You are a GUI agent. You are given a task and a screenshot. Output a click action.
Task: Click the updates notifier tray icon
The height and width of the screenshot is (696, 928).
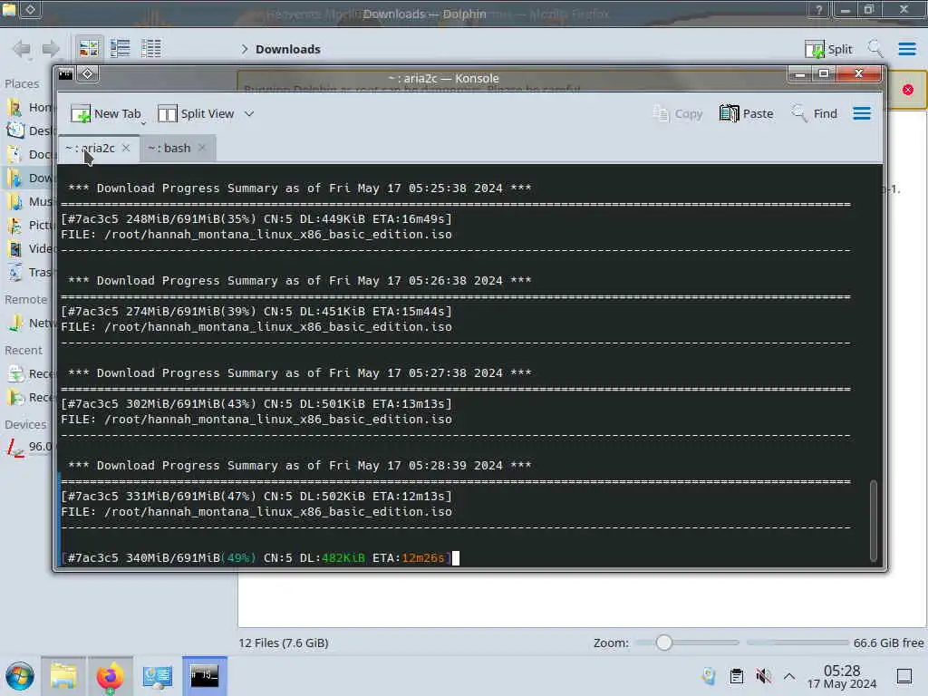(709, 676)
